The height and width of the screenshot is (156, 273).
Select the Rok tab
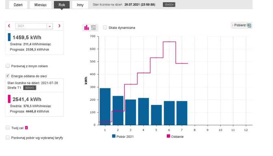coord(62,5)
